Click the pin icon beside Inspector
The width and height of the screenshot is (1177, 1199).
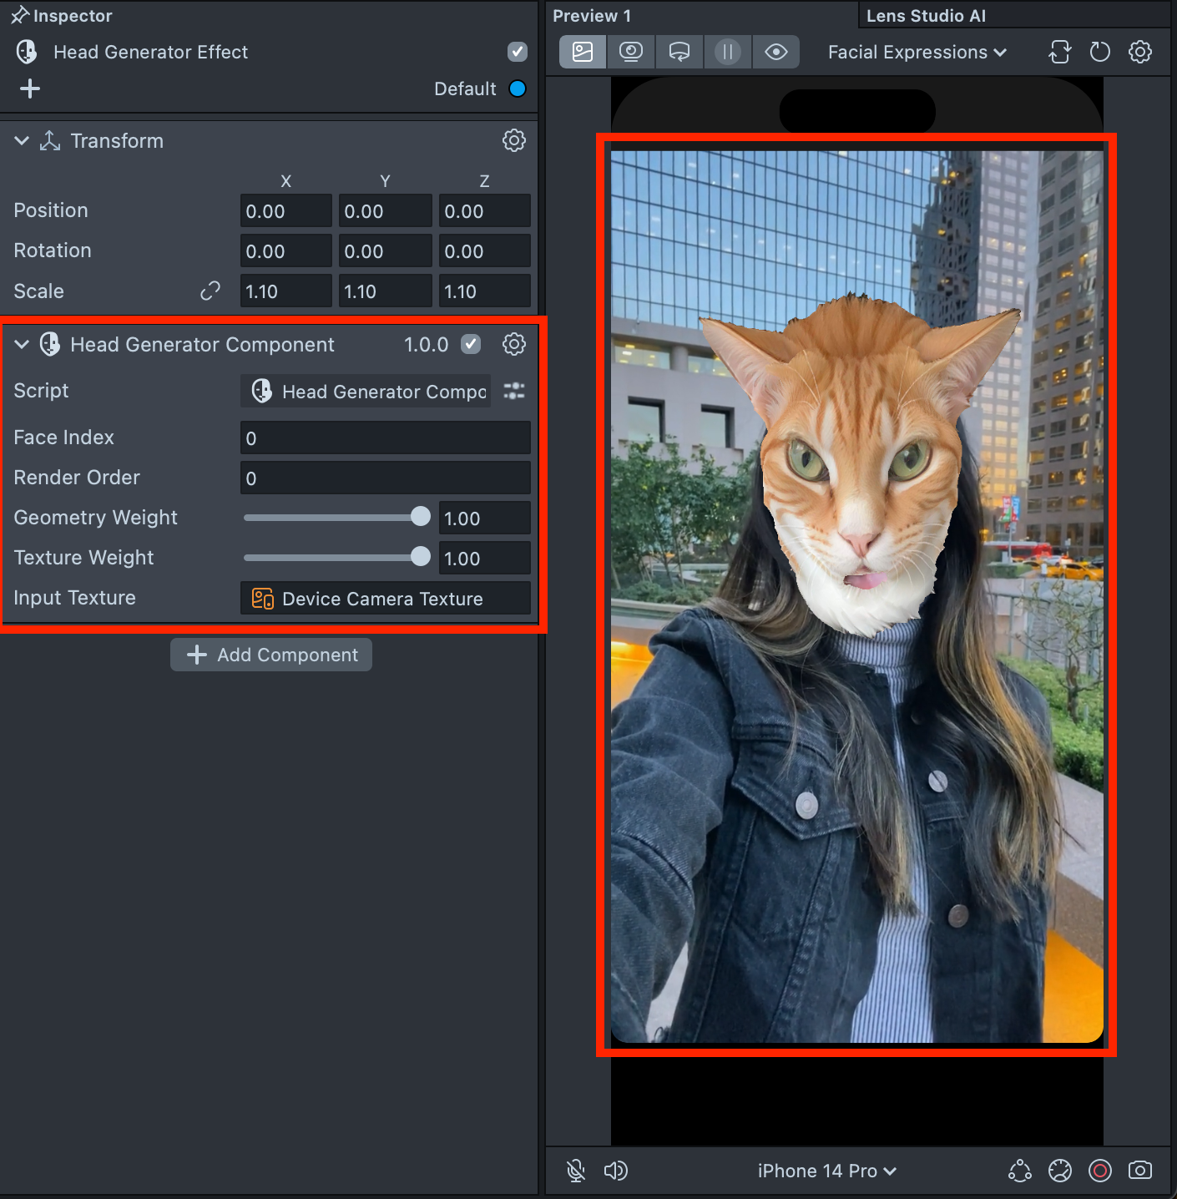point(18,15)
